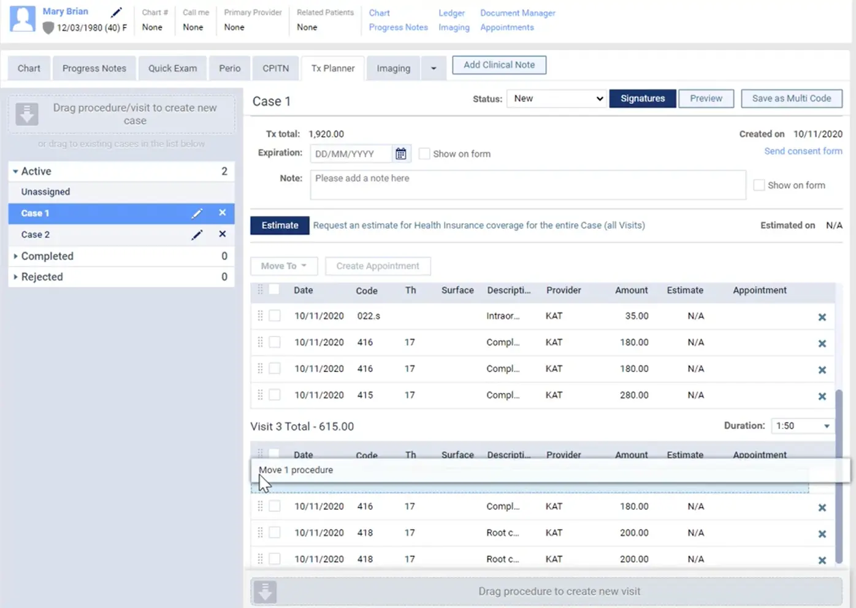Click the Mary Brian patient name link
The image size is (856, 608).
click(66, 12)
